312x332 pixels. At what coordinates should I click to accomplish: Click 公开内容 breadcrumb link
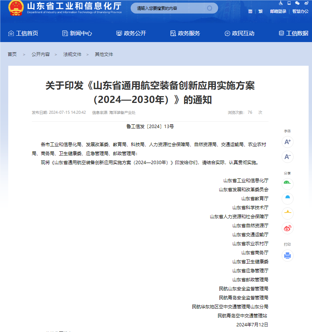point(41,54)
